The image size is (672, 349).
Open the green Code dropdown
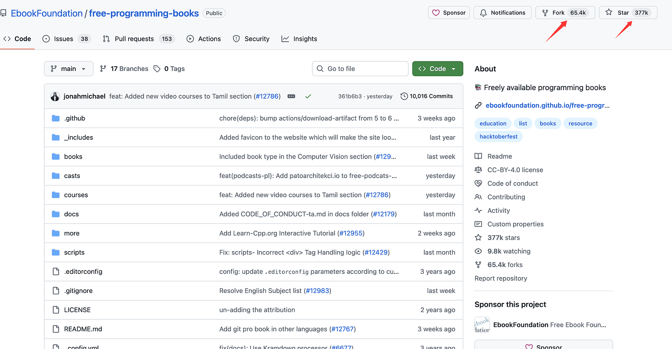437,69
